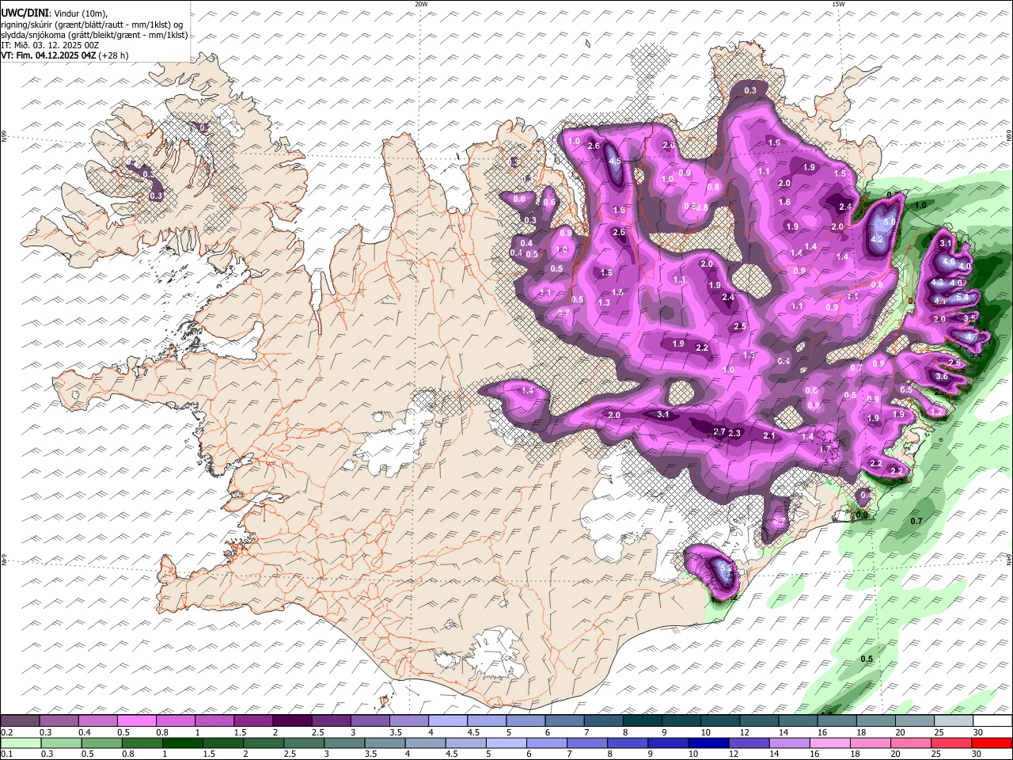Viewport: 1013px width, 760px height.
Task: Click the 3.6 snowfall value on the map
Action: (942, 377)
